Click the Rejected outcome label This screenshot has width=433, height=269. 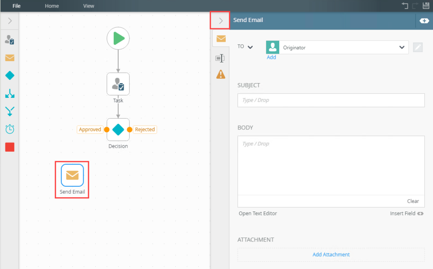[x=145, y=129]
